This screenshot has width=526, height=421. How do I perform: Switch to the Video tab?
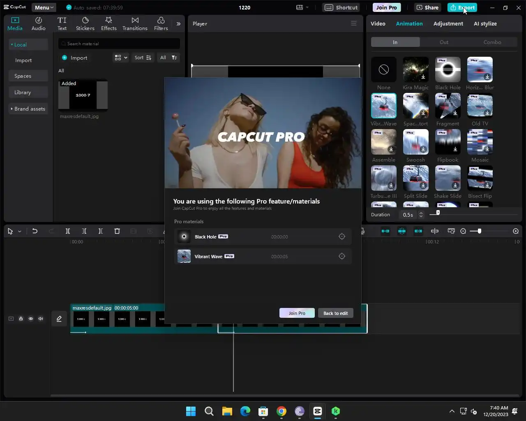(378, 23)
